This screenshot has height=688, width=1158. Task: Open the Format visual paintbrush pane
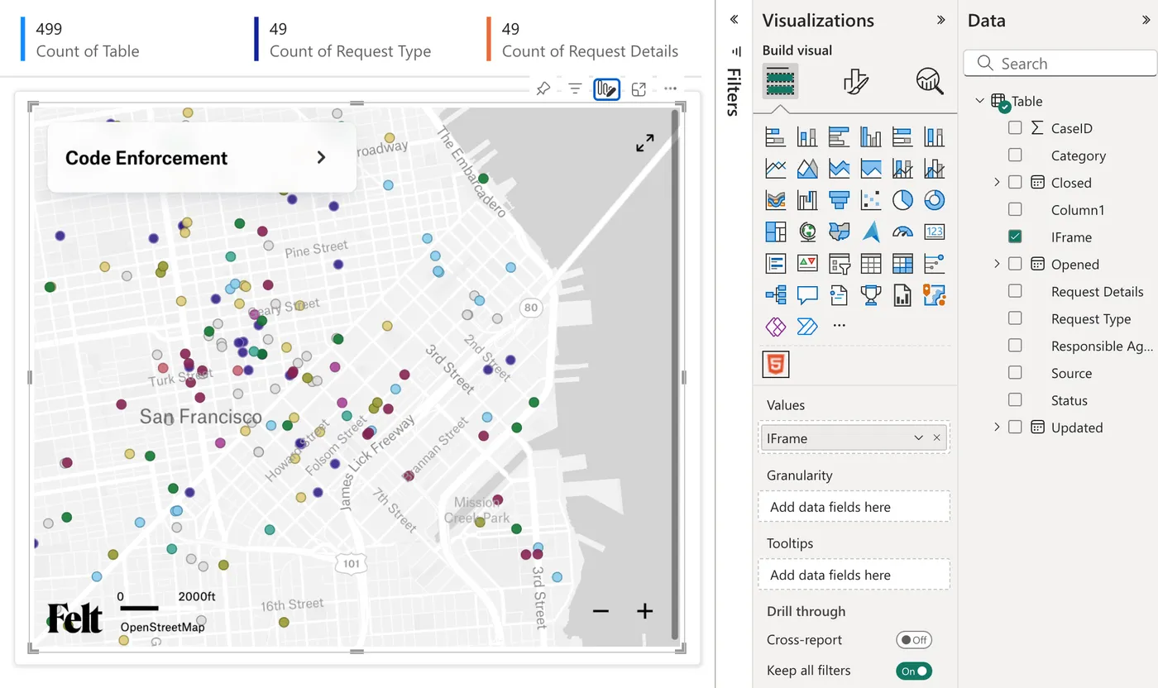[855, 81]
